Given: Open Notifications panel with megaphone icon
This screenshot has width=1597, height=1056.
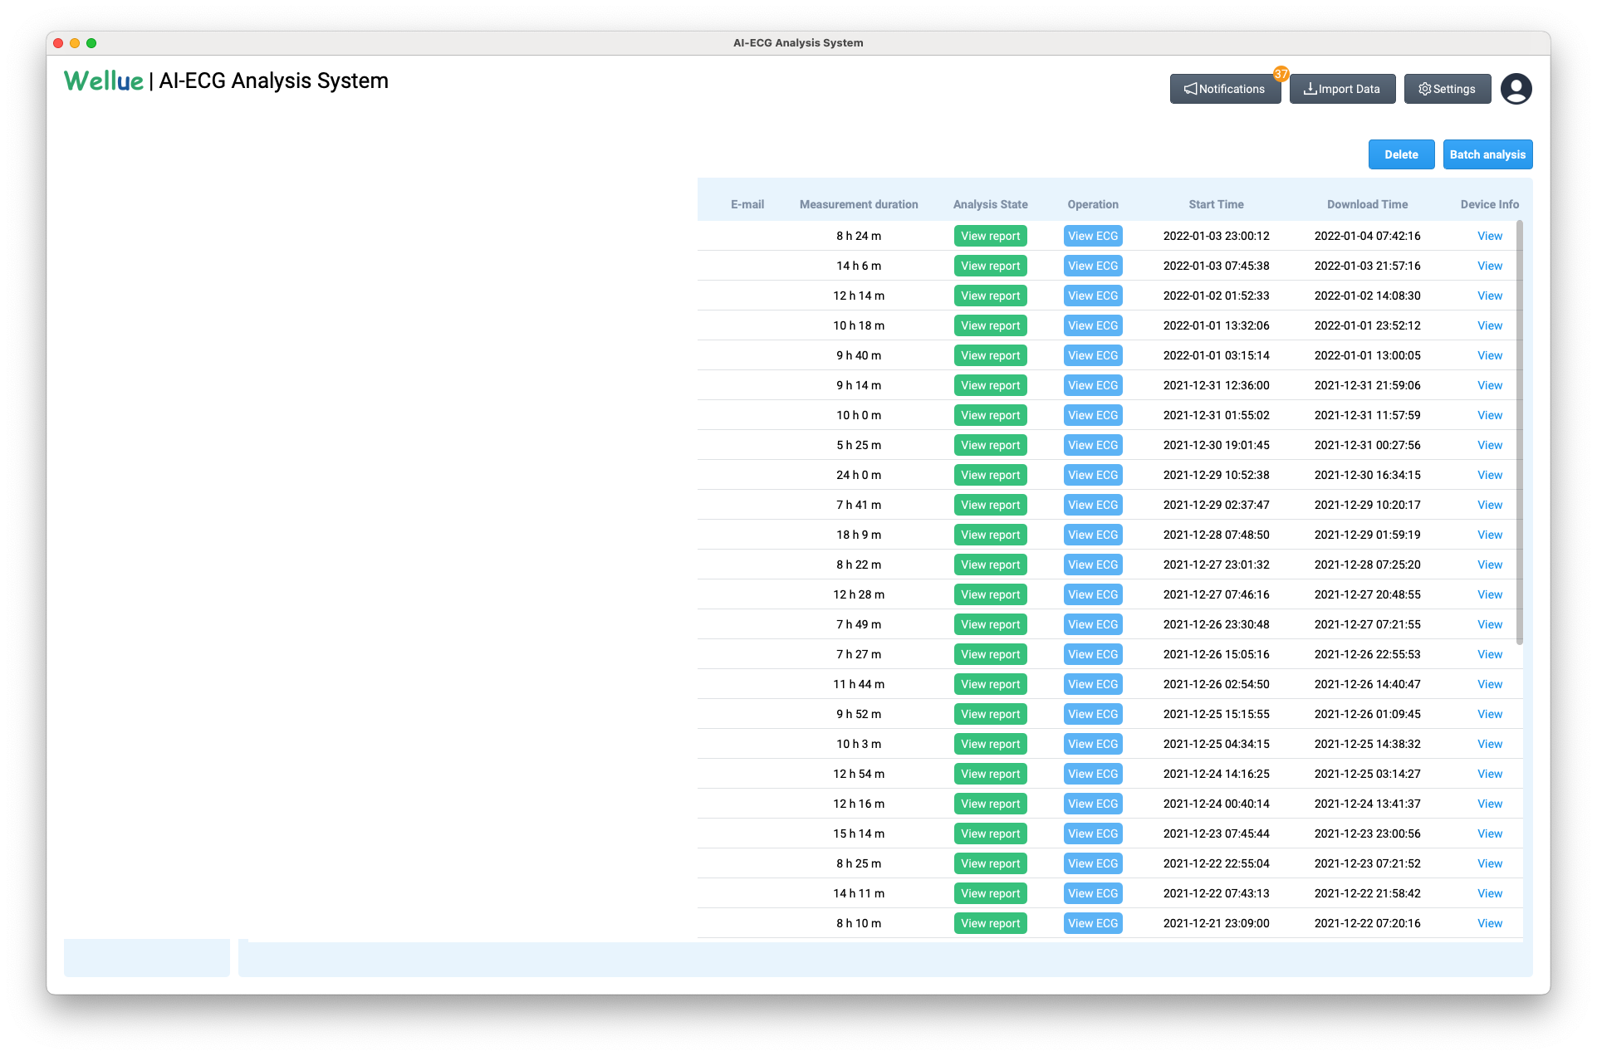Looking at the screenshot, I should pyautogui.click(x=1225, y=89).
